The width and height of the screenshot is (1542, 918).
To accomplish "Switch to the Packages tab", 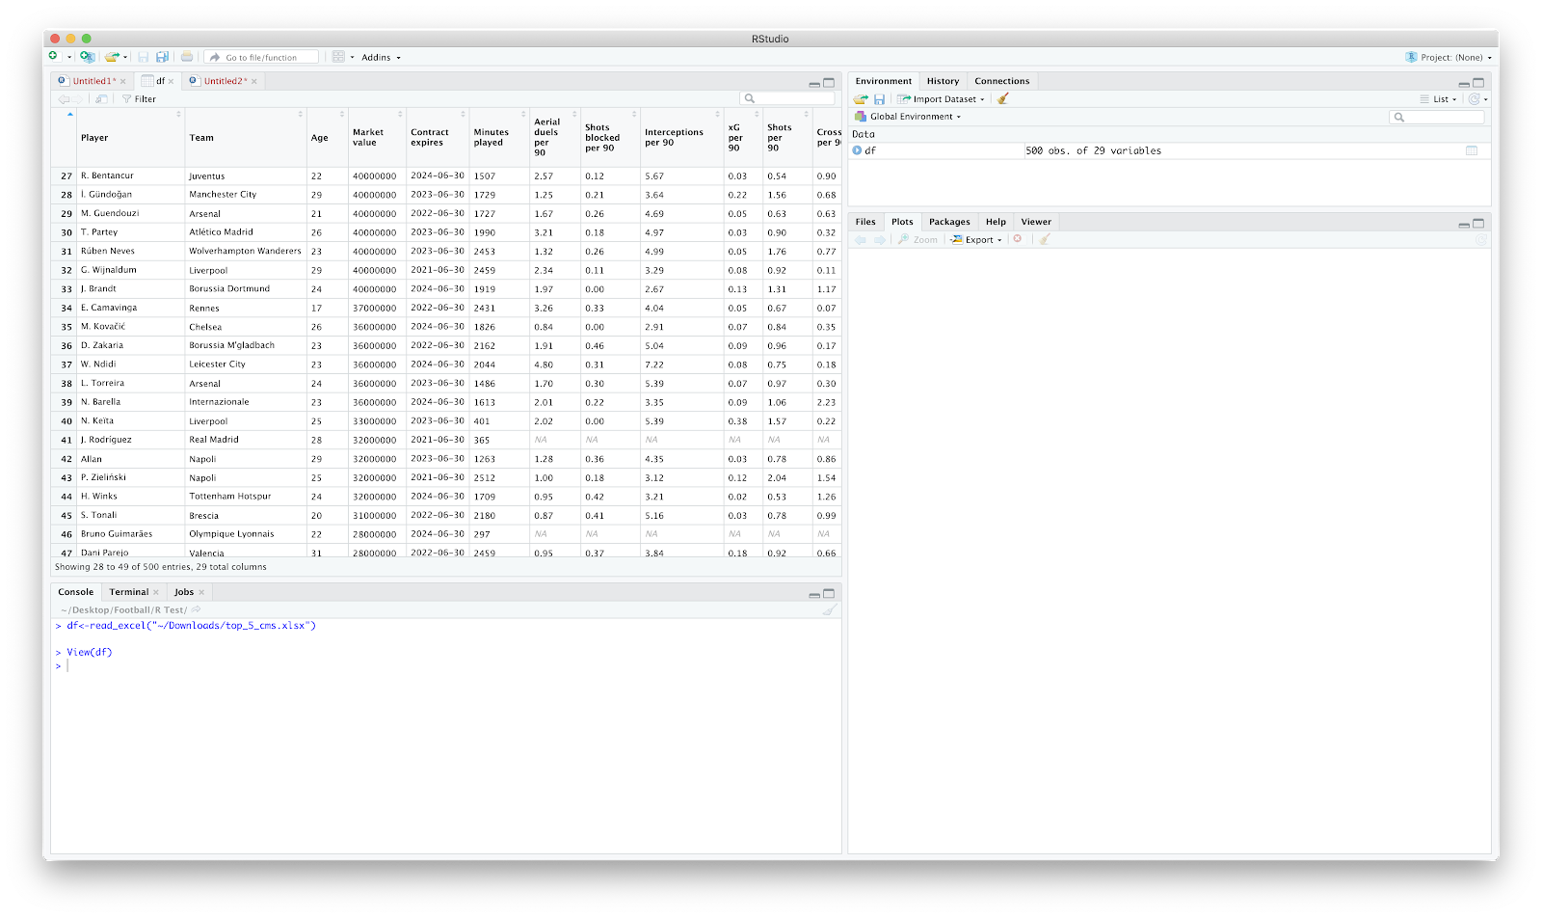I will (949, 222).
